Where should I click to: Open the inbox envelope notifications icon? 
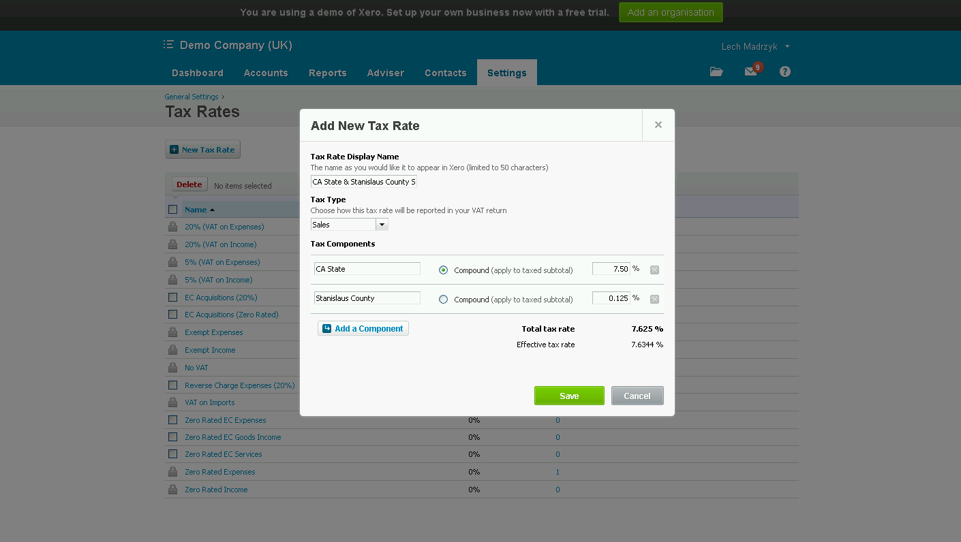(x=750, y=71)
